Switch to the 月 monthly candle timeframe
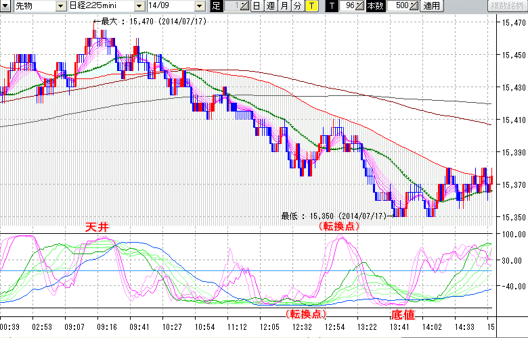The width and height of the screenshot is (528, 338). click(284, 6)
